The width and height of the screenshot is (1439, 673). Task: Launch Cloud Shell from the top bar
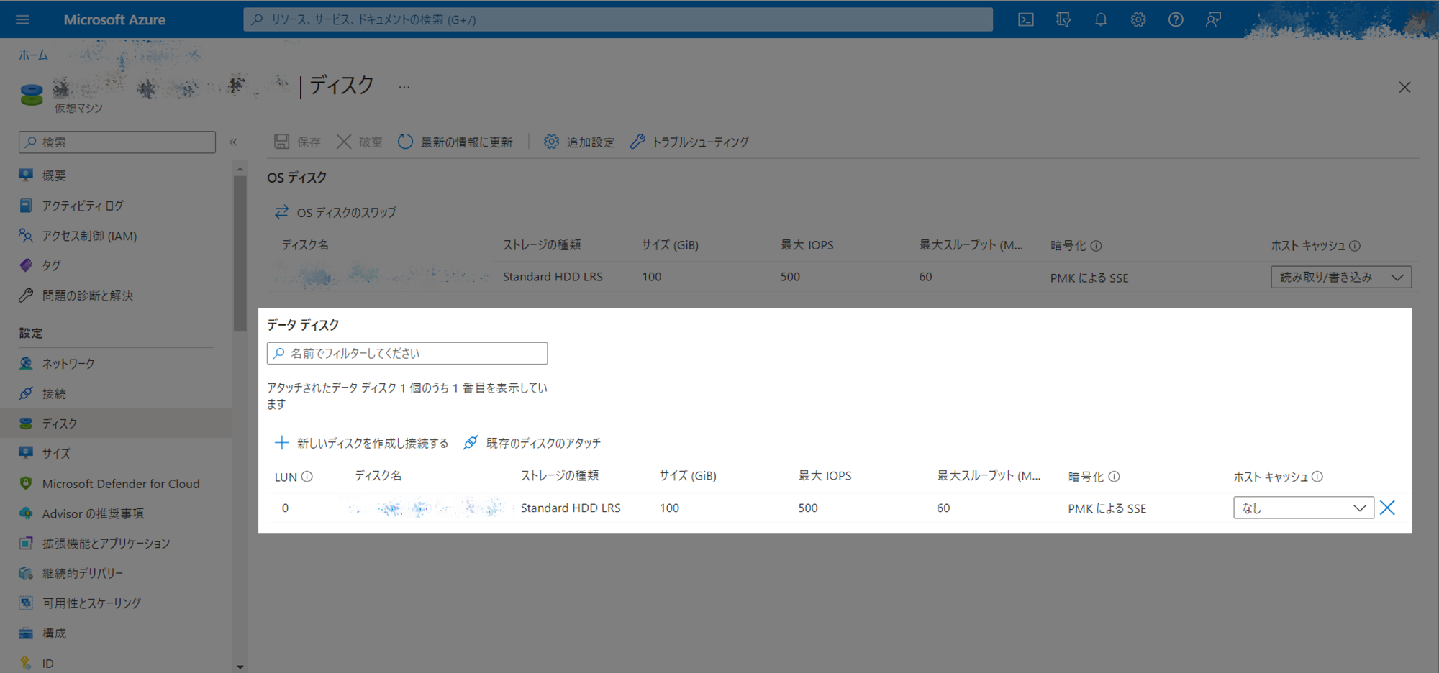tap(1026, 19)
